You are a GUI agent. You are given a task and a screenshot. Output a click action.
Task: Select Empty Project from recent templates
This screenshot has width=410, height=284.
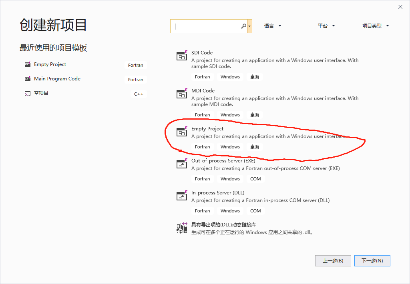click(x=50, y=64)
